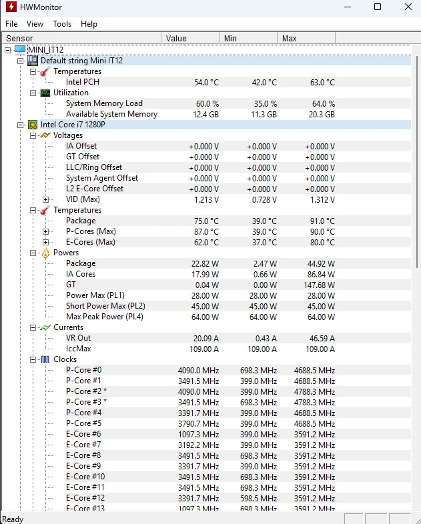Expand the P-Cores (Max) temperatures
421x524 pixels.
[45, 231]
